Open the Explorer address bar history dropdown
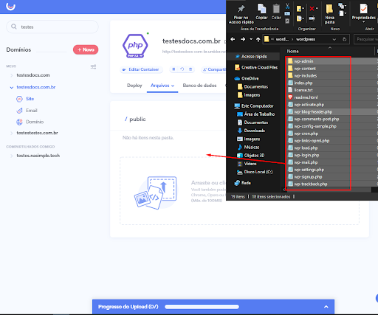This screenshot has height=315, width=378. click(x=334, y=39)
